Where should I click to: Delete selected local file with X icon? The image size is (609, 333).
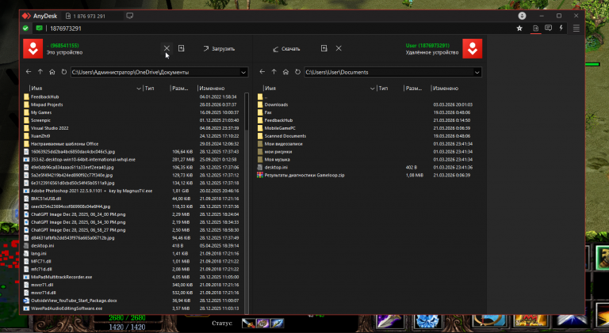pos(167,48)
